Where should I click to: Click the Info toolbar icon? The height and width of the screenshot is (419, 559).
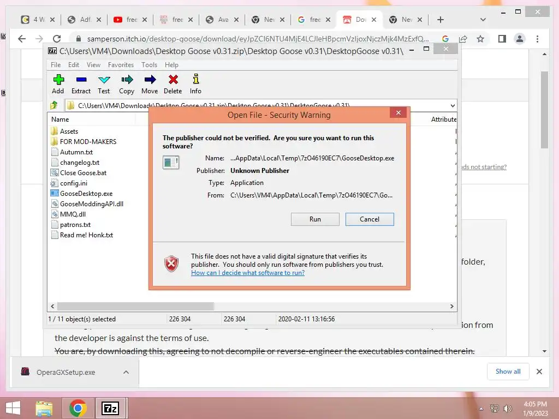tap(195, 84)
